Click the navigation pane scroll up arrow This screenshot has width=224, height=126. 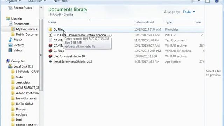pyautogui.click(x=41, y=7)
